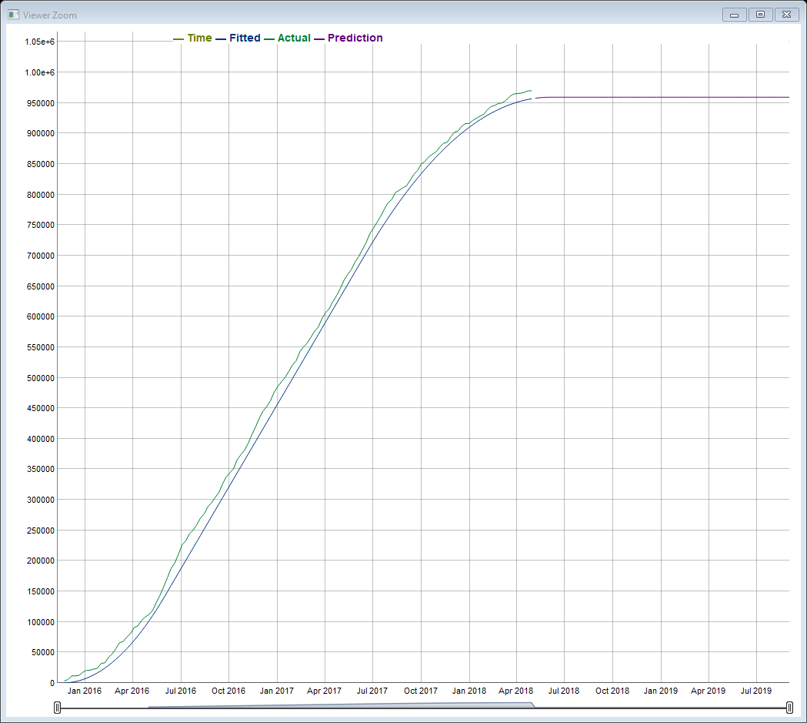Click the Apr 2016 x-axis label
Image resolution: width=807 pixels, height=723 pixels.
pyautogui.click(x=132, y=691)
